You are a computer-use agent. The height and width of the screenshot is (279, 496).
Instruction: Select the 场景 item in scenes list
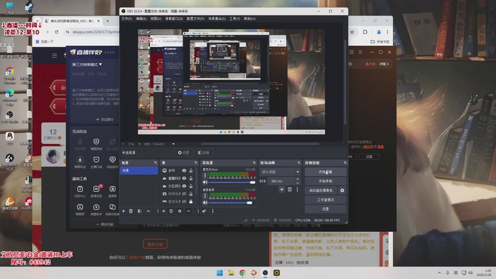139,170
